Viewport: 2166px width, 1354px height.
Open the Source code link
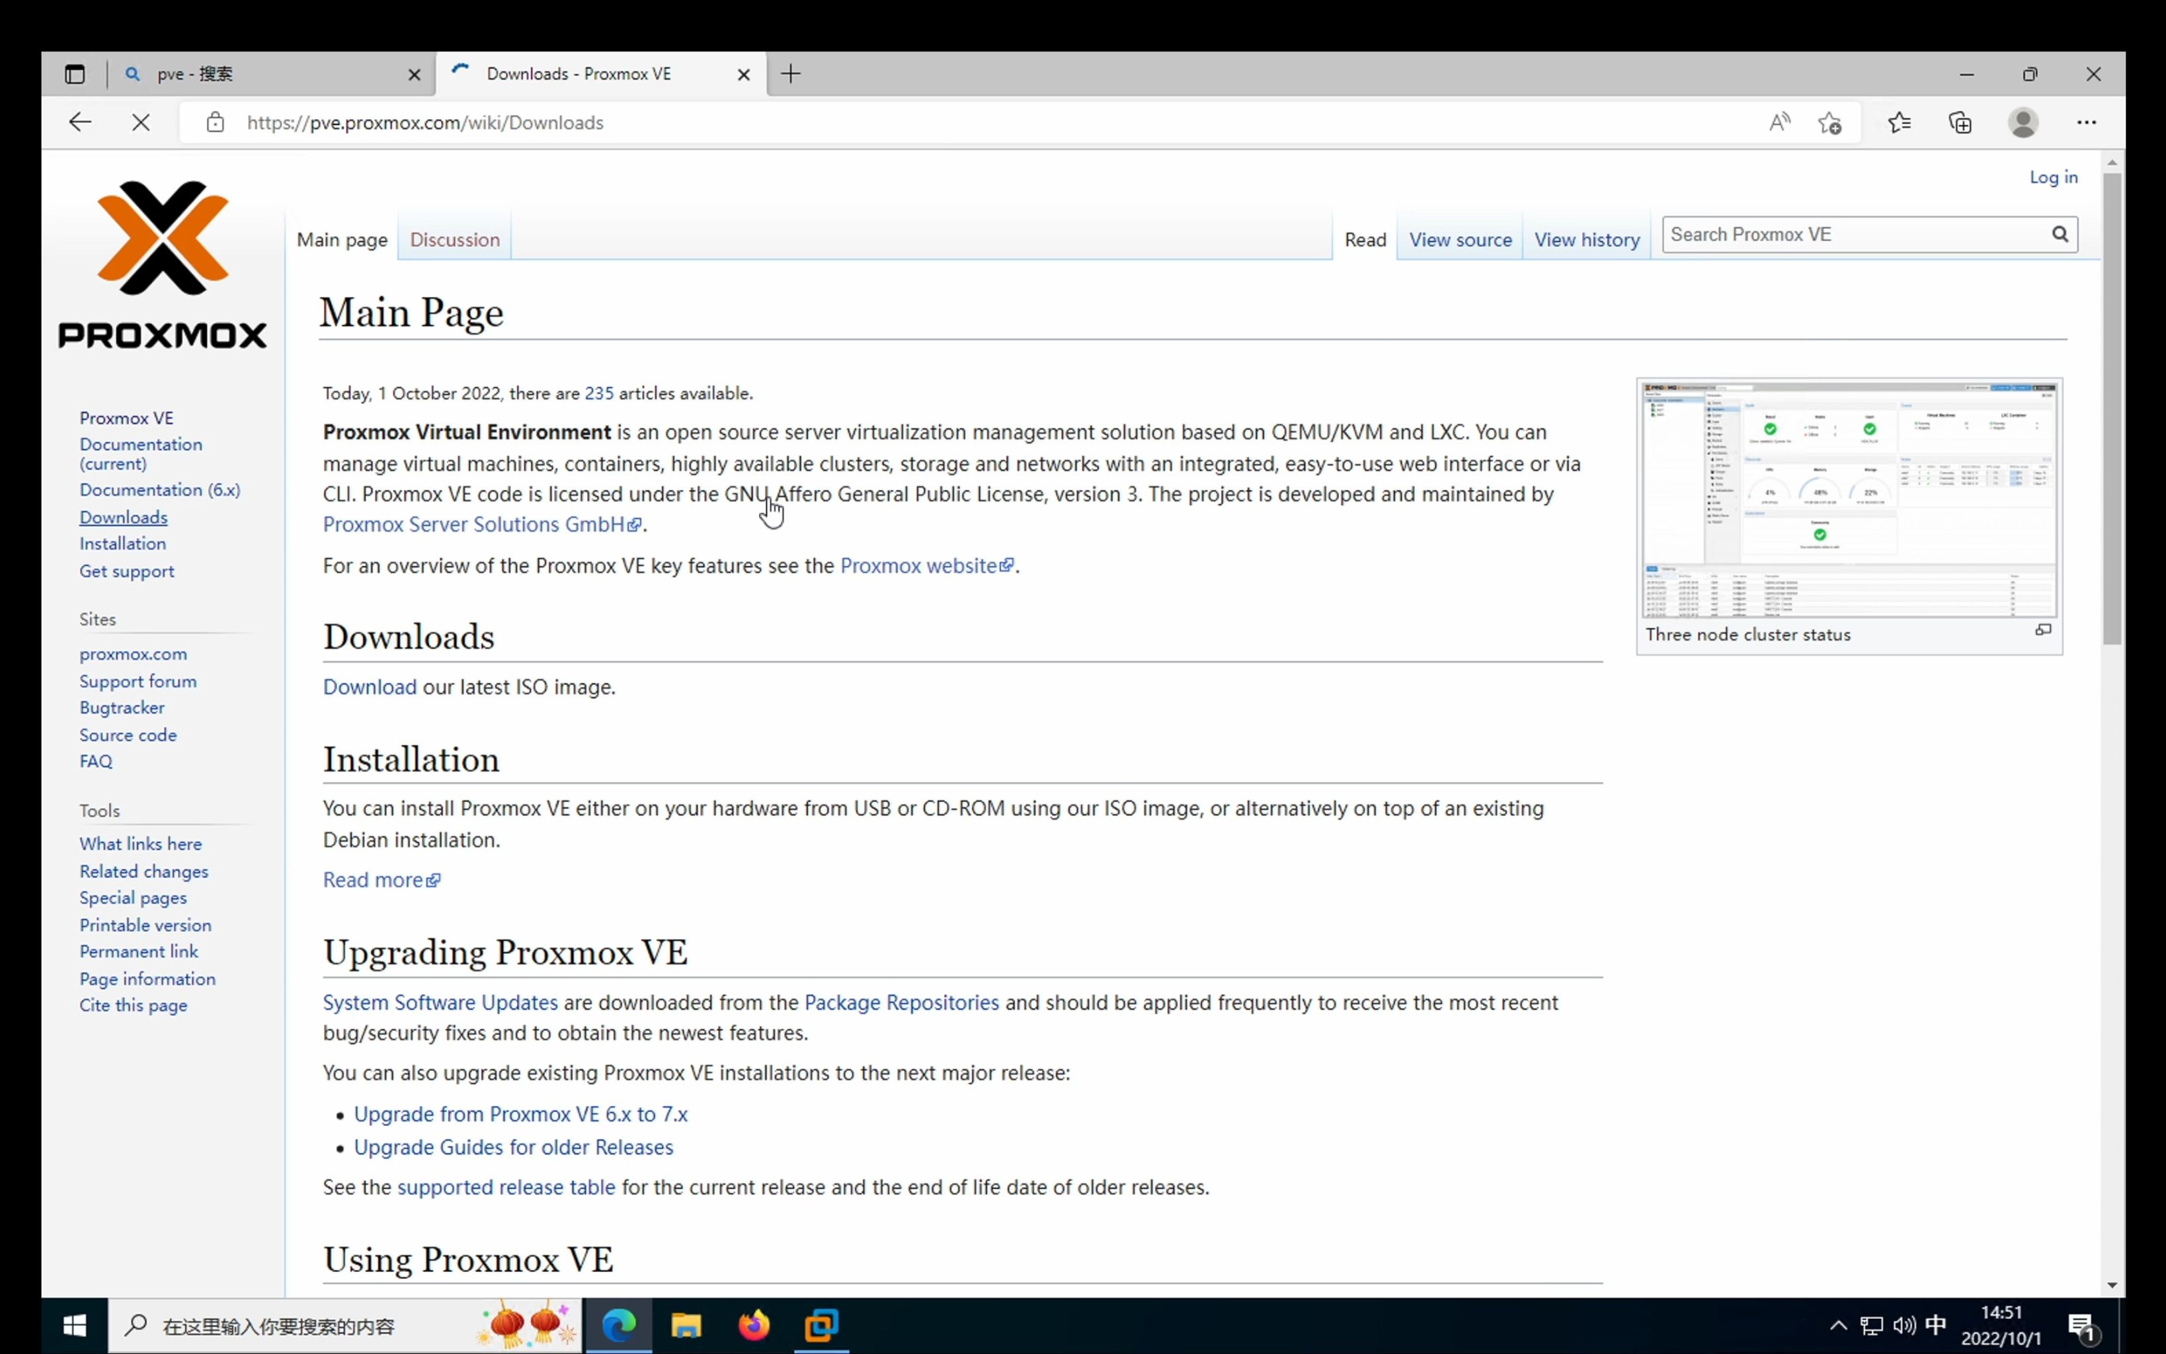[128, 735]
